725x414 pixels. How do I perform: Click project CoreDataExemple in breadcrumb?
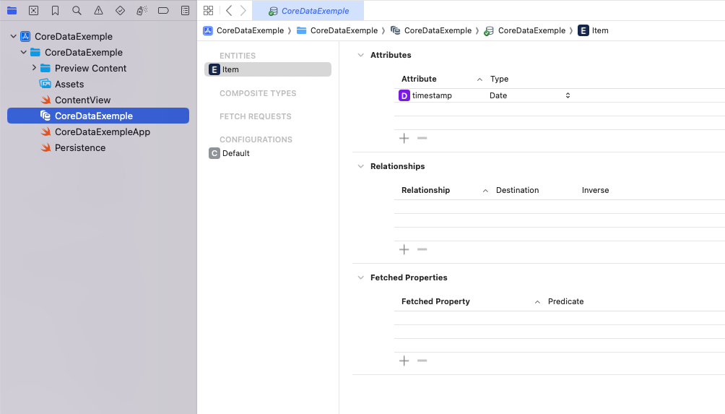243,30
